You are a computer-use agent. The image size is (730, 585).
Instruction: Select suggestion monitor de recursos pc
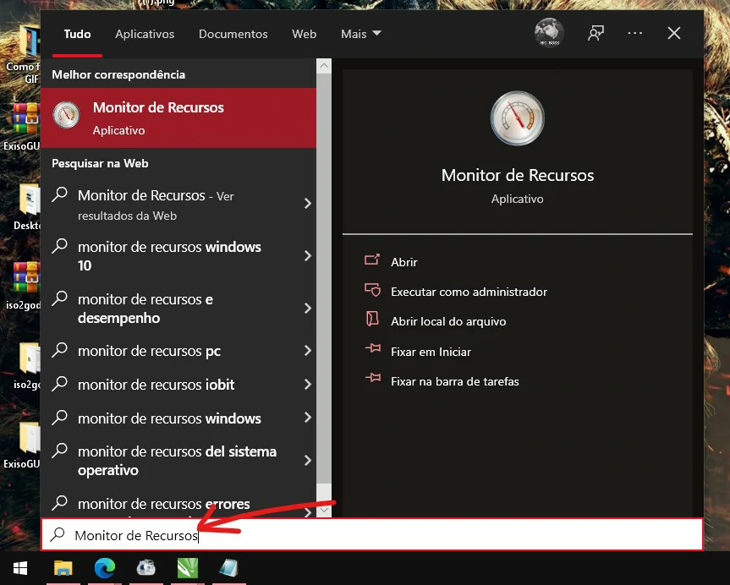pos(178,351)
